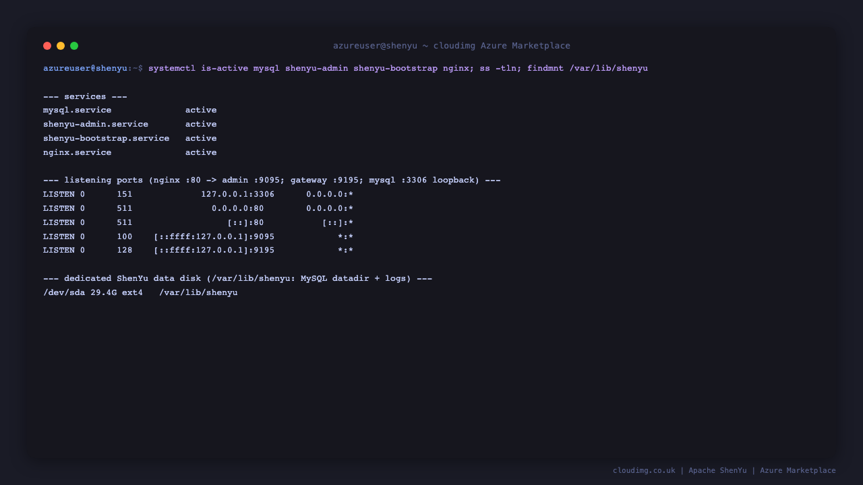Click the active status of nginx.service

201,152
